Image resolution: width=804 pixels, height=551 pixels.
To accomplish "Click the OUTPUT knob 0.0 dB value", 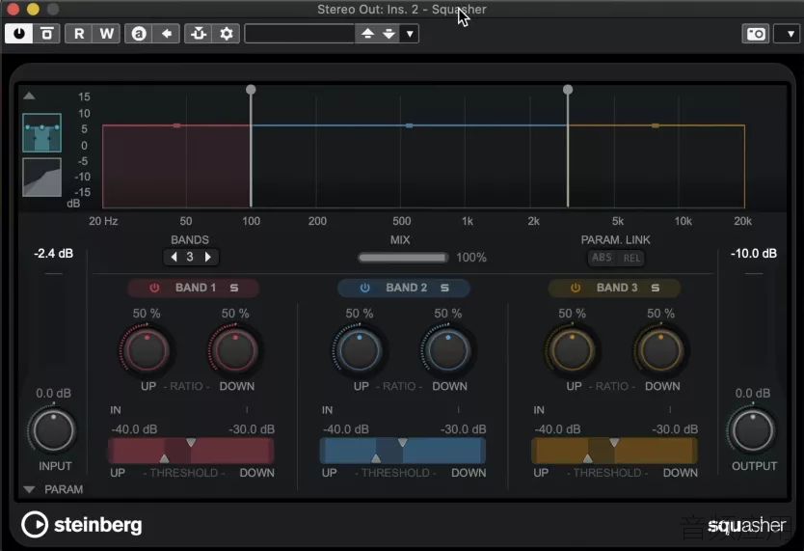I will [x=753, y=394].
